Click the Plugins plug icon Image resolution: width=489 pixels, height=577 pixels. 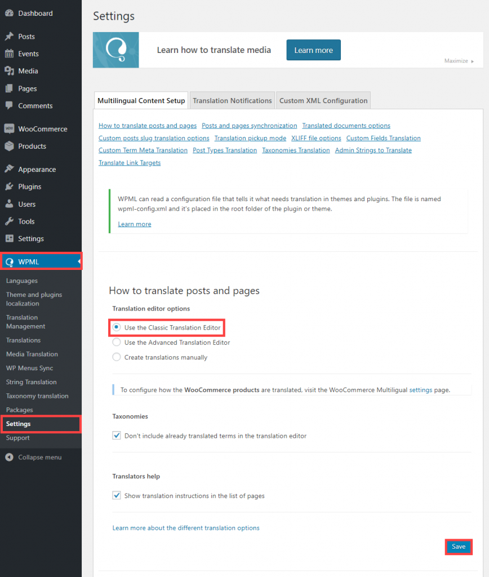[9, 187]
